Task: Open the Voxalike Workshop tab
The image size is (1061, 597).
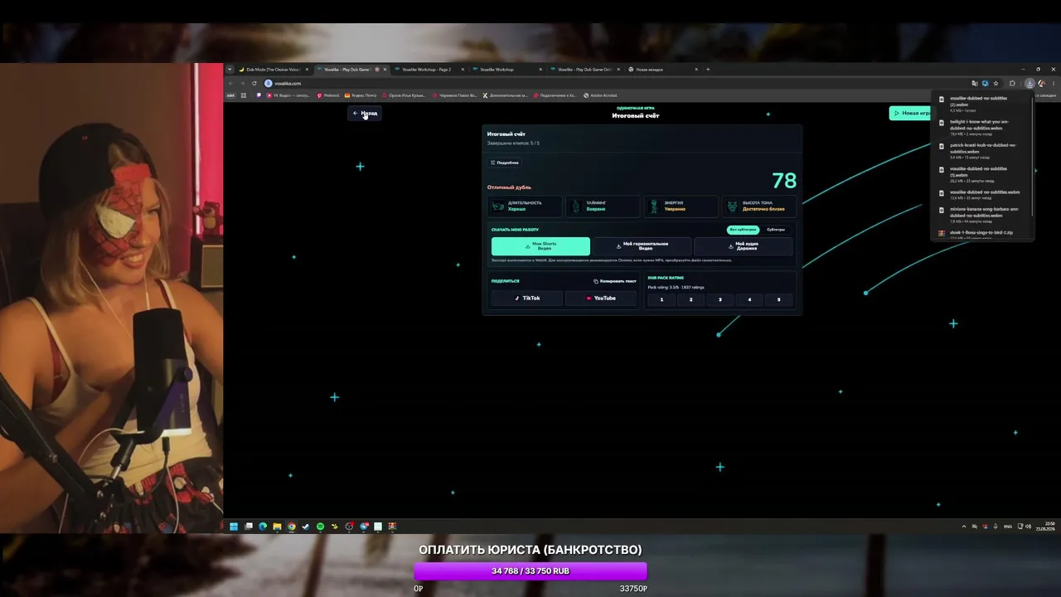Action: coord(506,70)
